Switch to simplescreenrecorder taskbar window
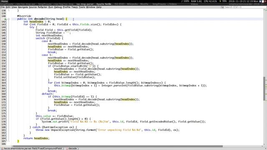Image resolution: width=267 pixels, height=150 pixels. click(247, 4)
